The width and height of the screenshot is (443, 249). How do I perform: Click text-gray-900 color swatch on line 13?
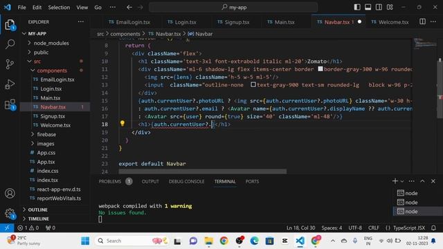click(253, 84)
